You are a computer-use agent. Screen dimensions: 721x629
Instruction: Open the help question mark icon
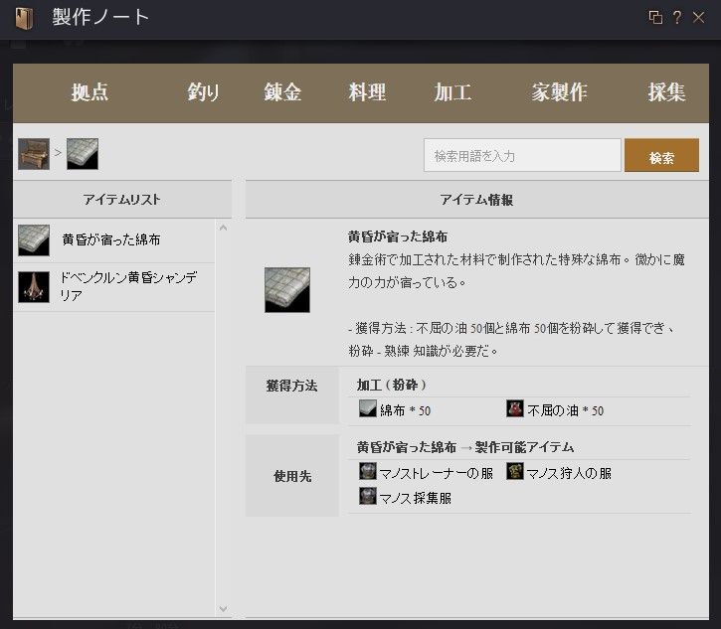pyautogui.click(x=677, y=18)
